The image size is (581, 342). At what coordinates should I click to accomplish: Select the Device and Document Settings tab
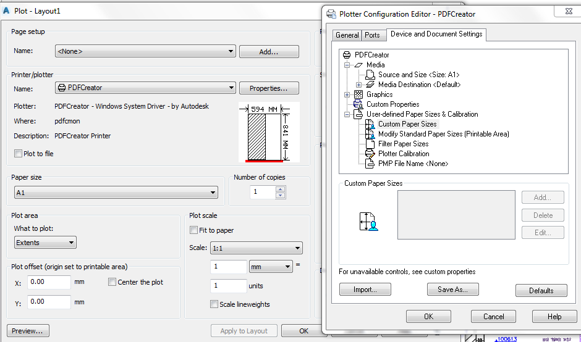(436, 34)
